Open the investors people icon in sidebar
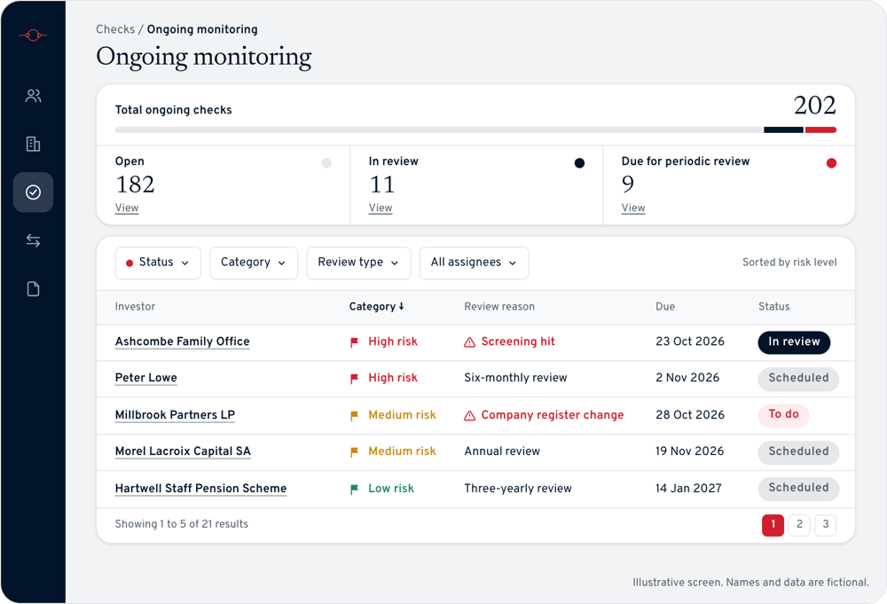This screenshot has height=604, width=887. [33, 96]
